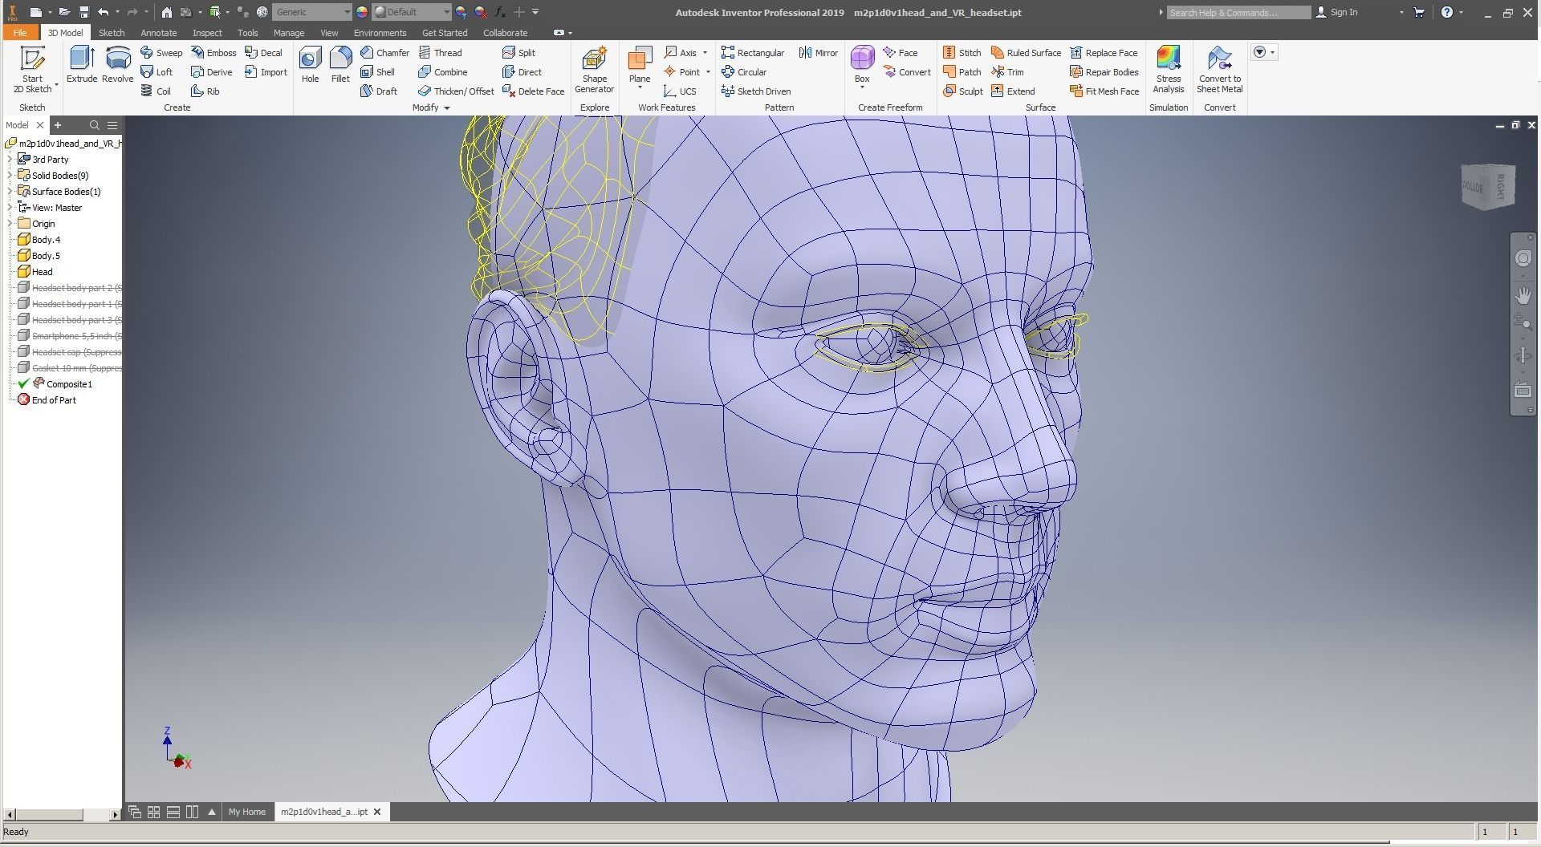Create a Circular pattern
The width and height of the screenshot is (1541, 847).
tap(743, 72)
